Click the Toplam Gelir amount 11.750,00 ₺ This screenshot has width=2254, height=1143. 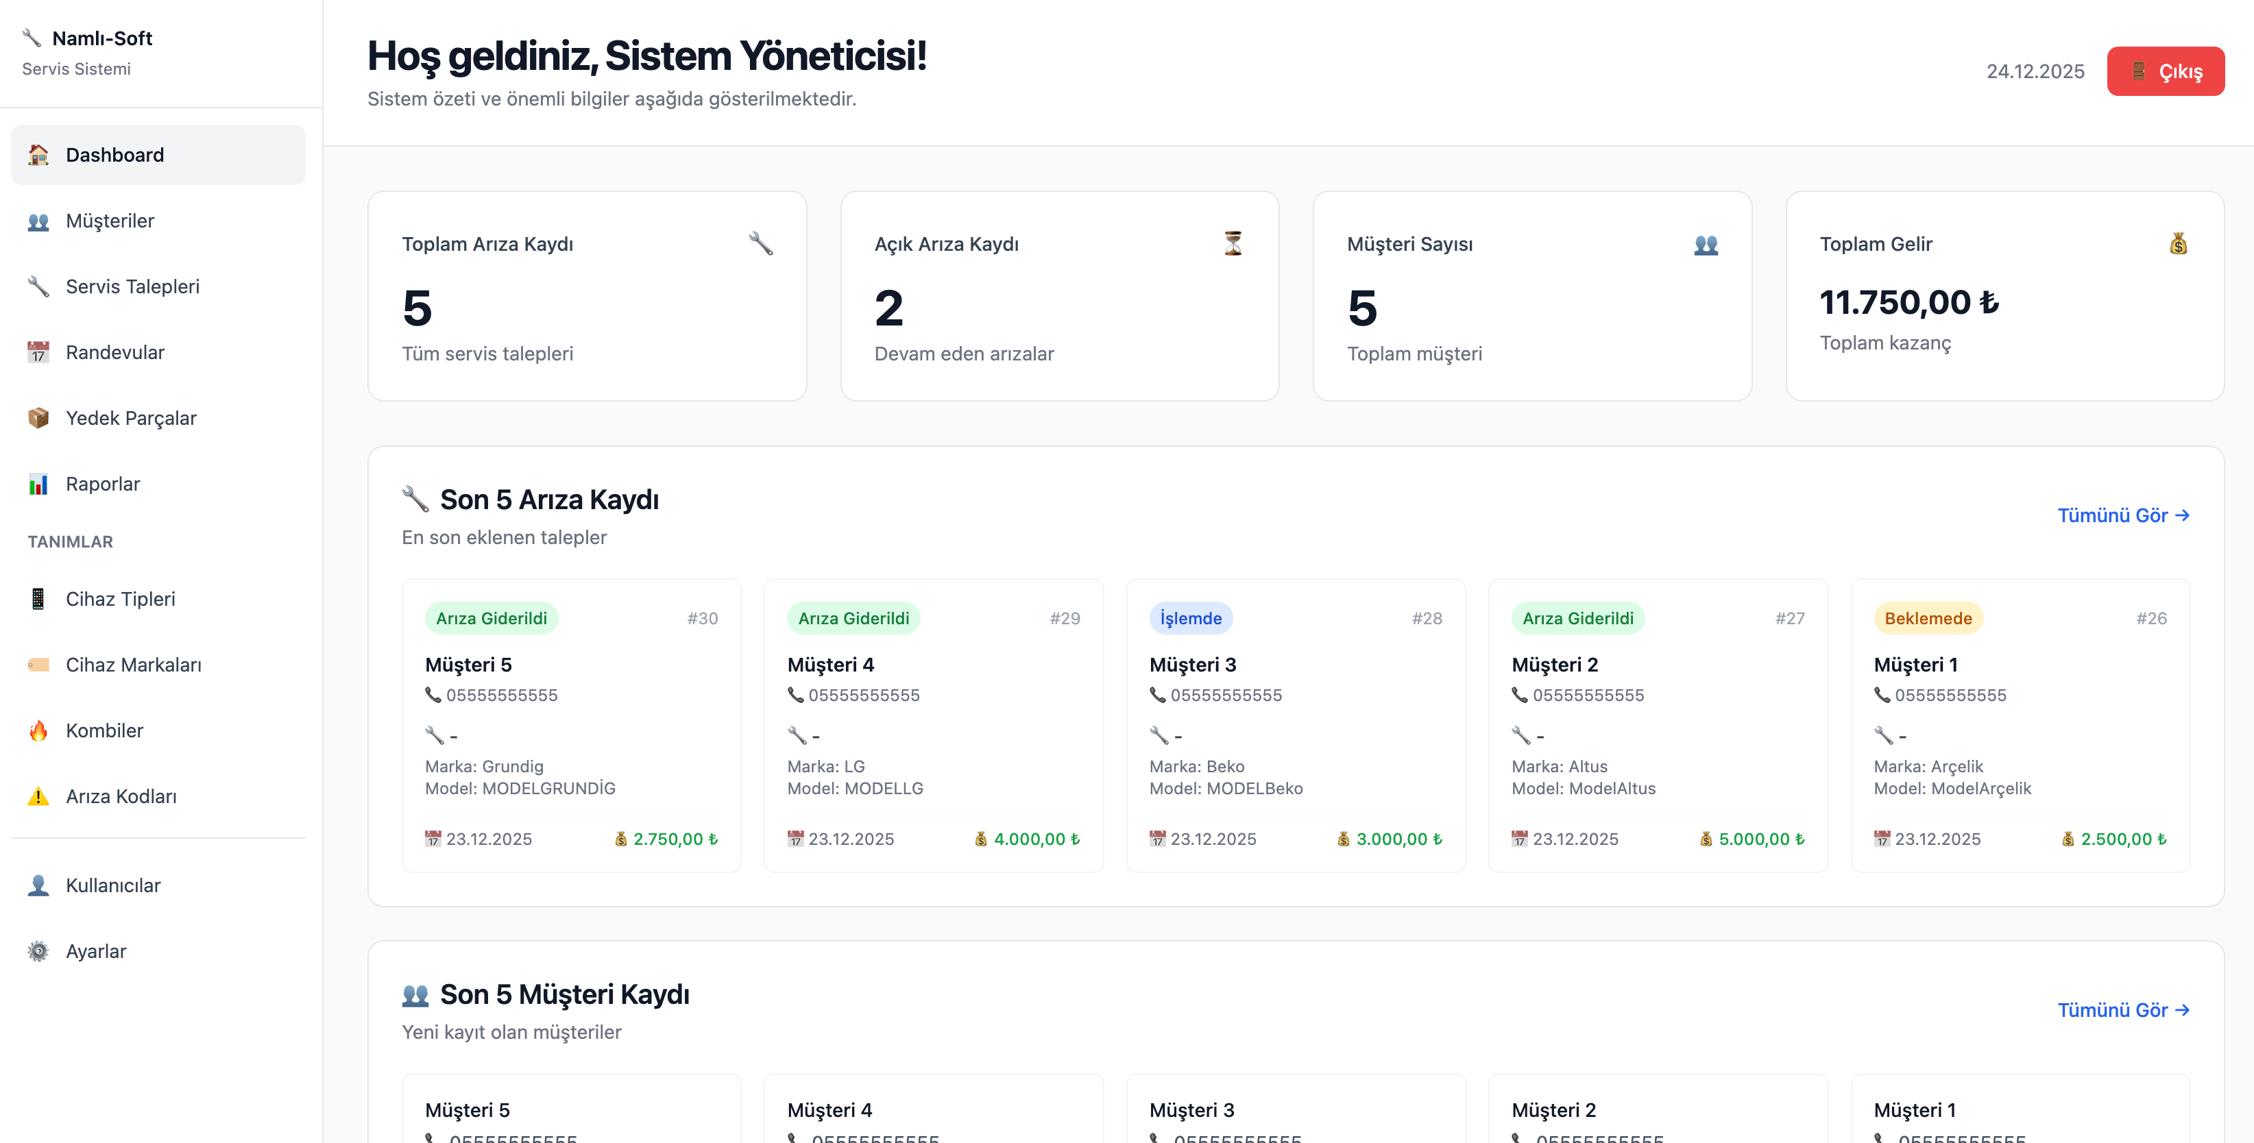(1909, 303)
